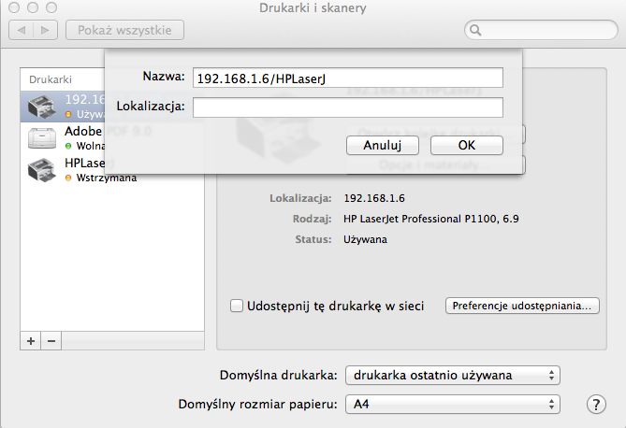Click the 'Używana' status value in details
The image size is (626, 428).
365,240
